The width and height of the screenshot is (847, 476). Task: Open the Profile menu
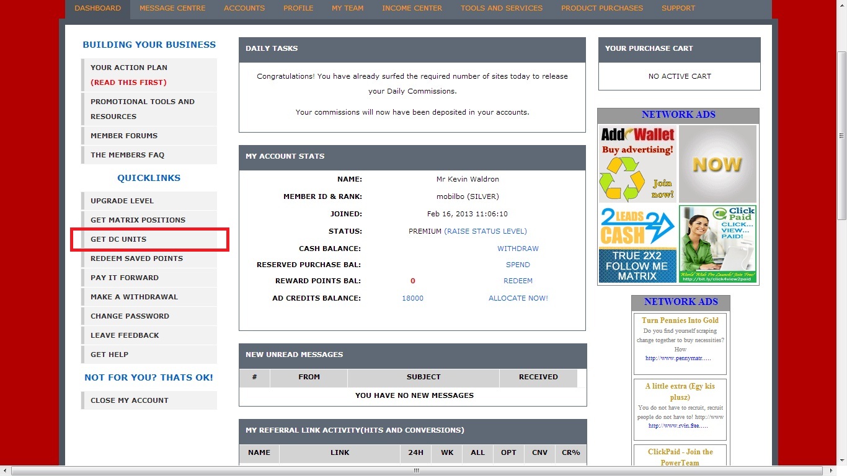pyautogui.click(x=298, y=8)
